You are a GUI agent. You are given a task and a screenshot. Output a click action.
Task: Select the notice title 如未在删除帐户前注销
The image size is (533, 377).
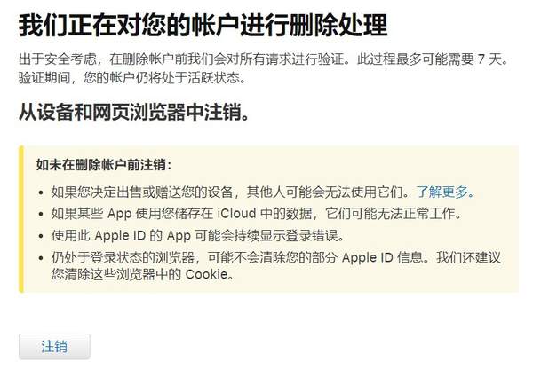(x=103, y=165)
